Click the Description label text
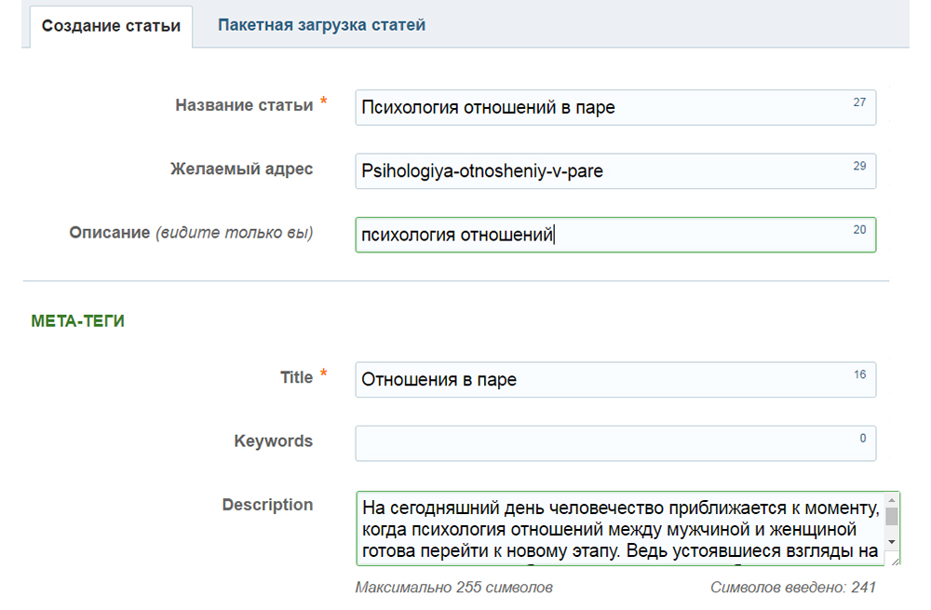931x610 pixels. point(267,505)
